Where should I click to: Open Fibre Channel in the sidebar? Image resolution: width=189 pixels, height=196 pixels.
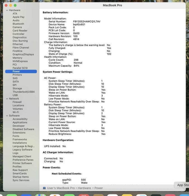click(x=21, y=48)
